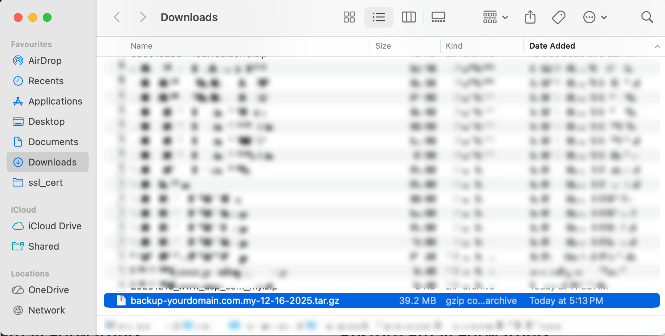Toggle sort order arrow in Date Added
The height and width of the screenshot is (336, 665).
pyautogui.click(x=657, y=46)
